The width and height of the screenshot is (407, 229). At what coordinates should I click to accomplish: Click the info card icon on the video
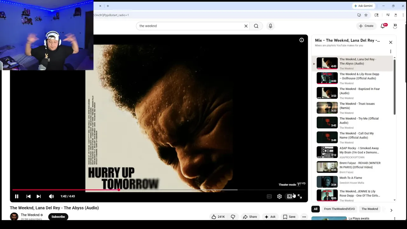(x=301, y=40)
